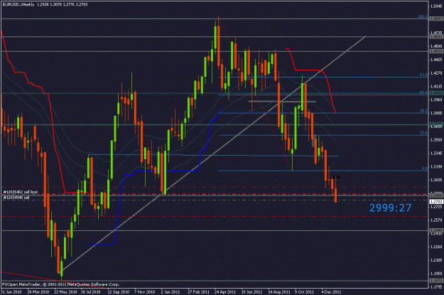Image resolution: width=444 pixels, height=295 pixels.
Task: Select the Fibonacci 23.6 level label
Action: [x=423, y=133]
